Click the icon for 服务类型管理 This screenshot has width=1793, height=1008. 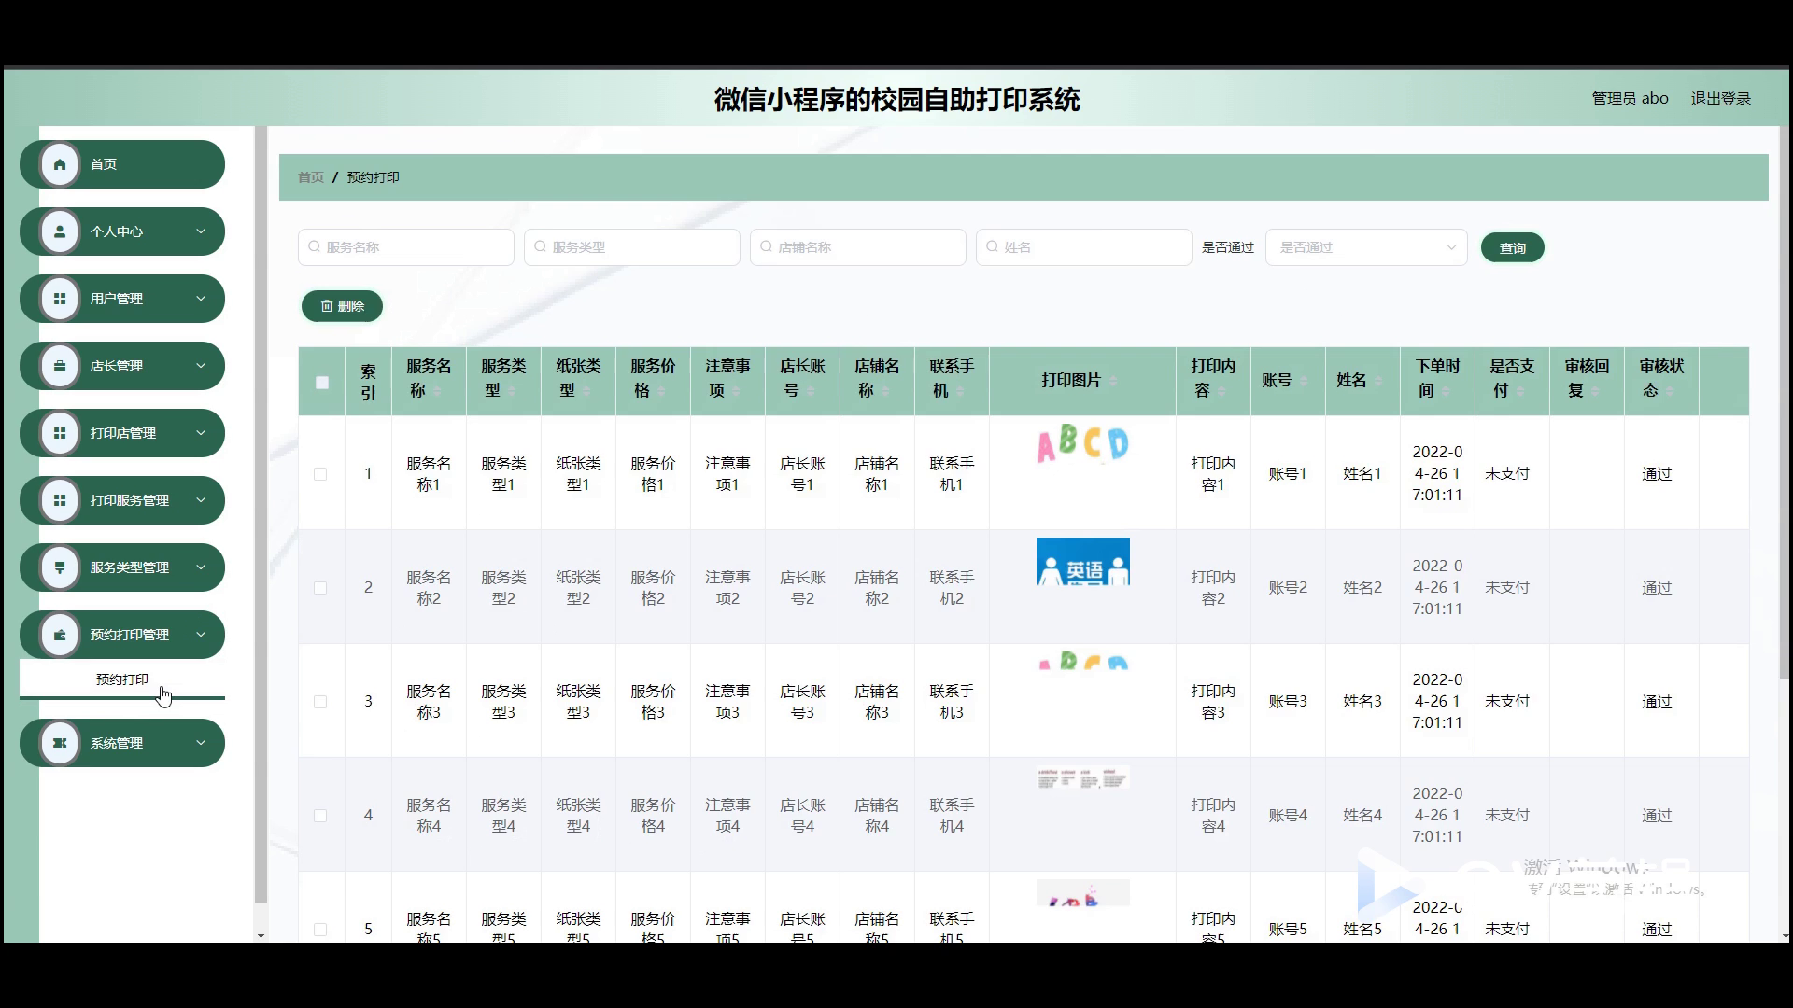pos(60,567)
